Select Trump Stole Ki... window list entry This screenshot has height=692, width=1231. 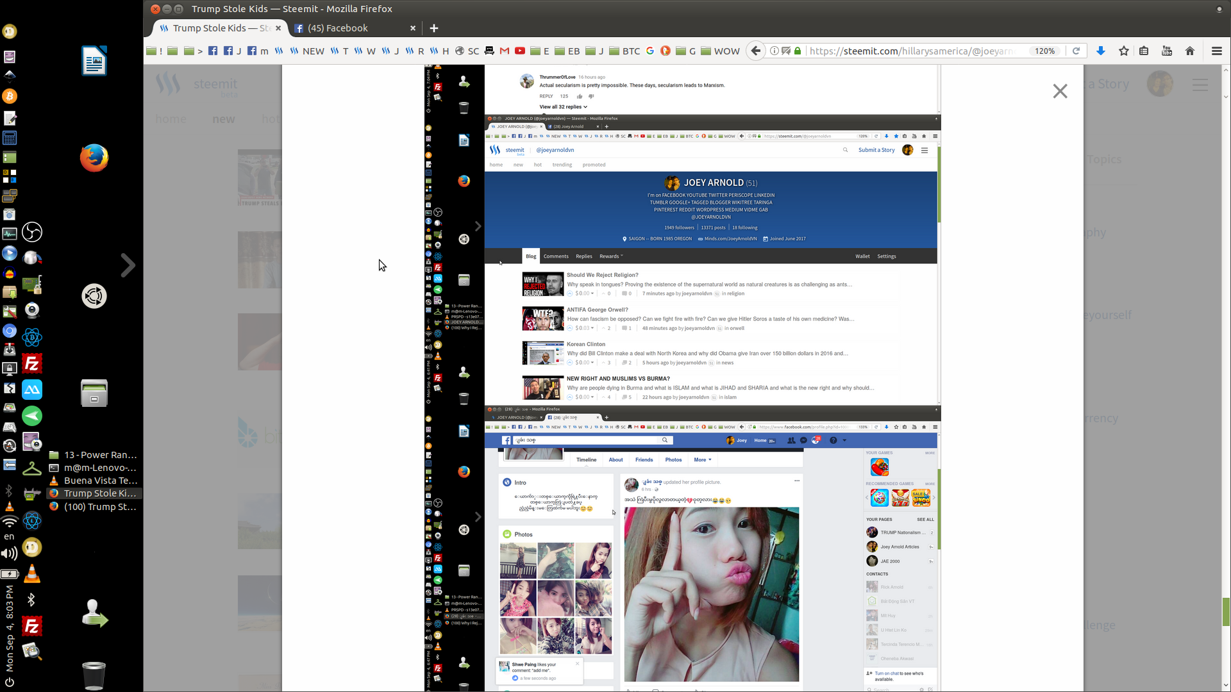pos(94,493)
